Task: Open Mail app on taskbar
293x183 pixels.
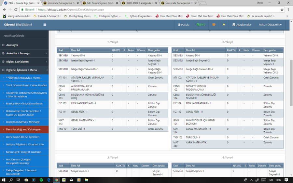Action: tap(71, 180)
